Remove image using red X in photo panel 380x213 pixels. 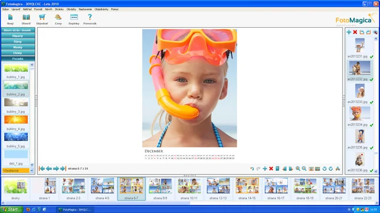point(355,32)
